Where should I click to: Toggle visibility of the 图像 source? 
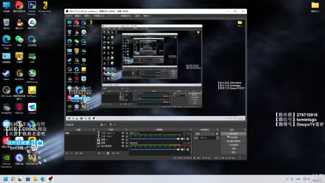[x=123, y=143]
